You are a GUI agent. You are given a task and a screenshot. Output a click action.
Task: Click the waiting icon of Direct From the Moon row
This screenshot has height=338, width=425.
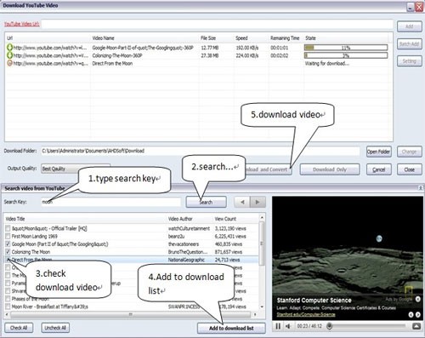[9, 63]
